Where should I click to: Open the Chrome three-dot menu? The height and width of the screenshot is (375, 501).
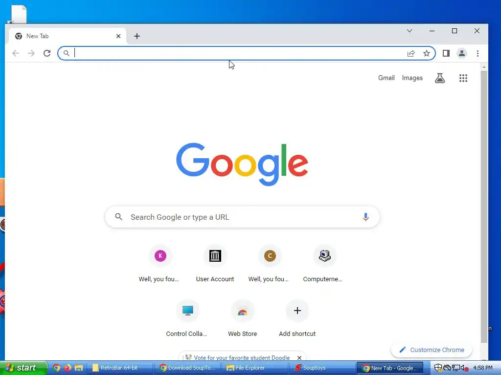click(x=478, y=53)
